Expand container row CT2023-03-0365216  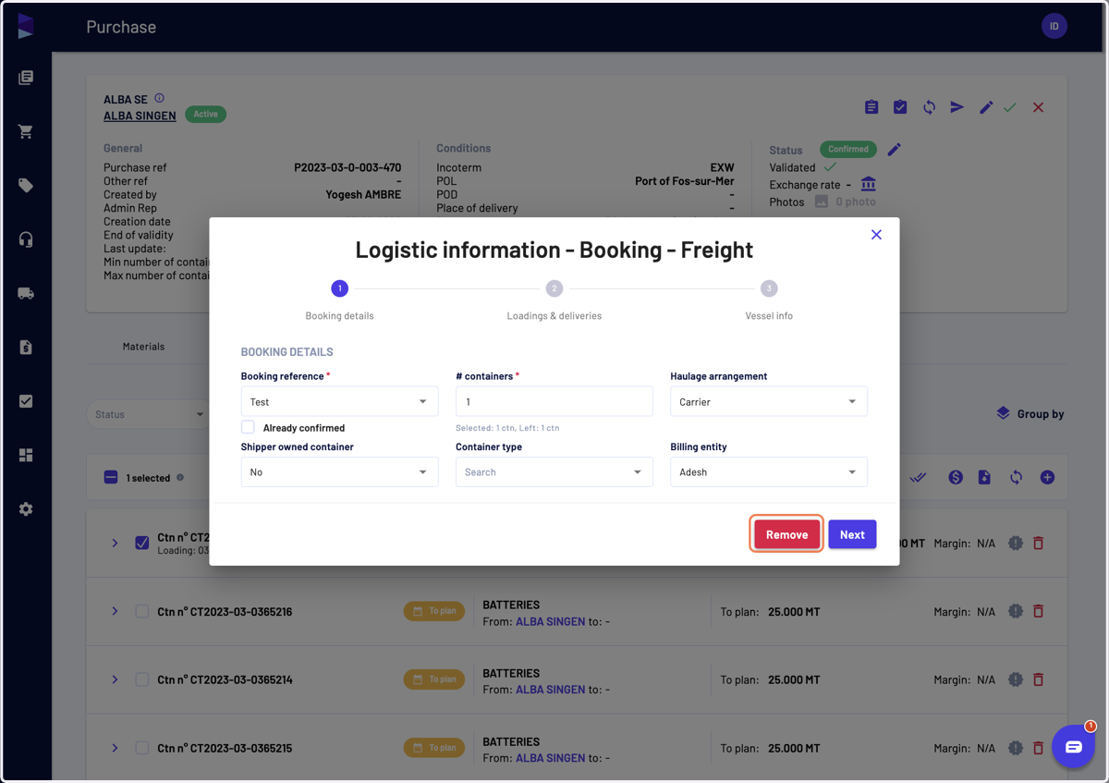(115, 611)
